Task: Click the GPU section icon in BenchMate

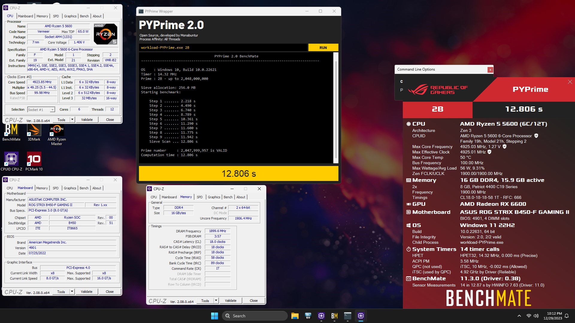Action: (x=408, y=204)
